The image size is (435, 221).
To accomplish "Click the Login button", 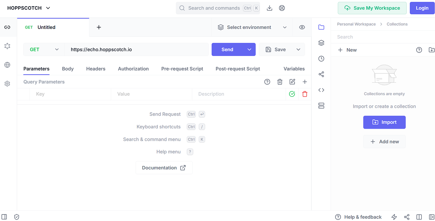I will 422,8.
